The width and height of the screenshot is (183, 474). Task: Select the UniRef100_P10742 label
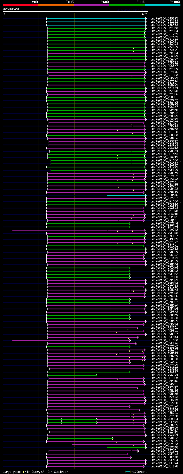point(164,230)
